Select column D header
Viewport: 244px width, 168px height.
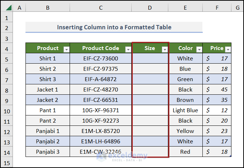coord(150,7)
